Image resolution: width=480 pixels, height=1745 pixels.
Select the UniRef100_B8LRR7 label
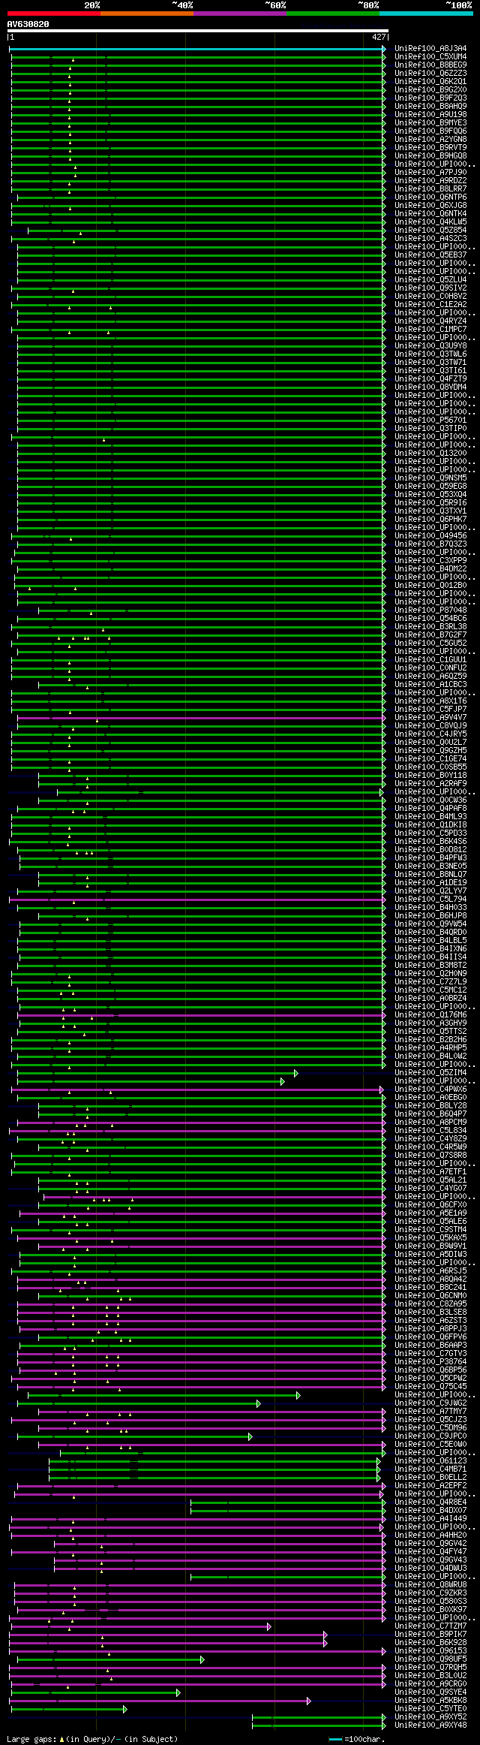[x=430, y=189]
